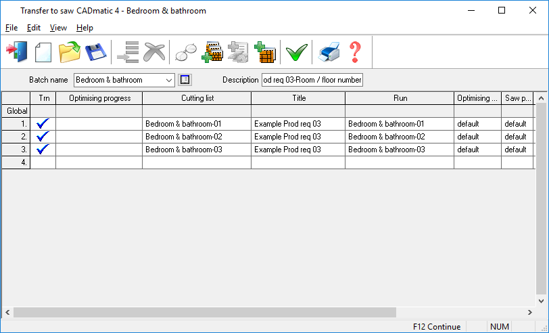Toggle the Trn checkmark for row 3
Image resolution: width=549 pixels, height=333 pixels.
tap(44, 150)
